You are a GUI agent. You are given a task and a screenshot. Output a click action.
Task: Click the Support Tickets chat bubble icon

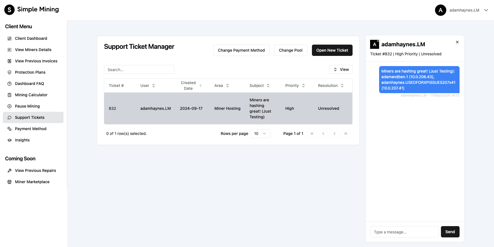pos(9,117)
